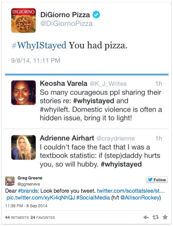Follow Greg Greene

(157, 180)
